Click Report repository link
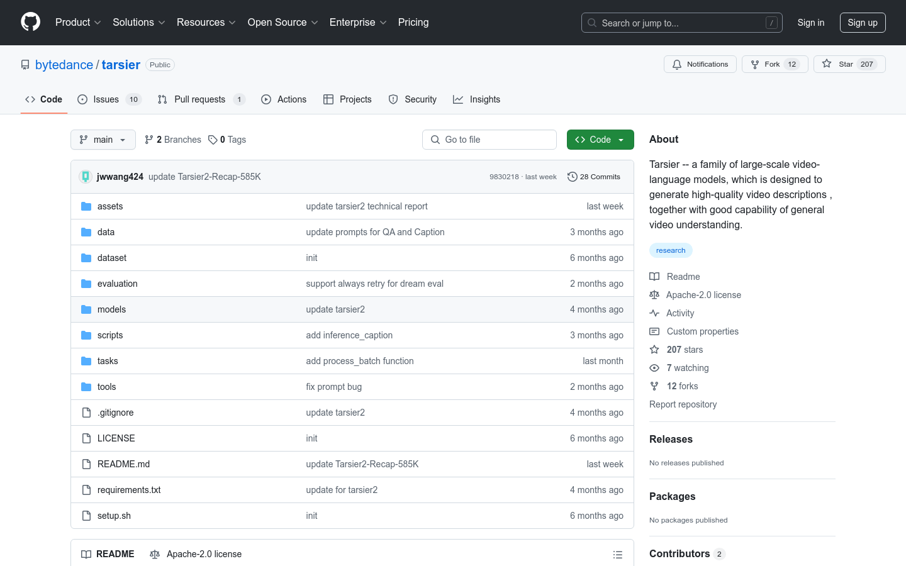Viewport: 906px width, 566px height. click(683, 404)
